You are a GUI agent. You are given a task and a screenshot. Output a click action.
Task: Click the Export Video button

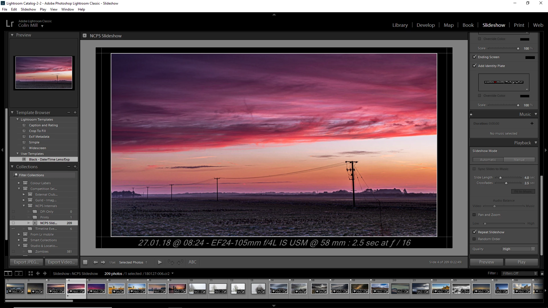61,262
